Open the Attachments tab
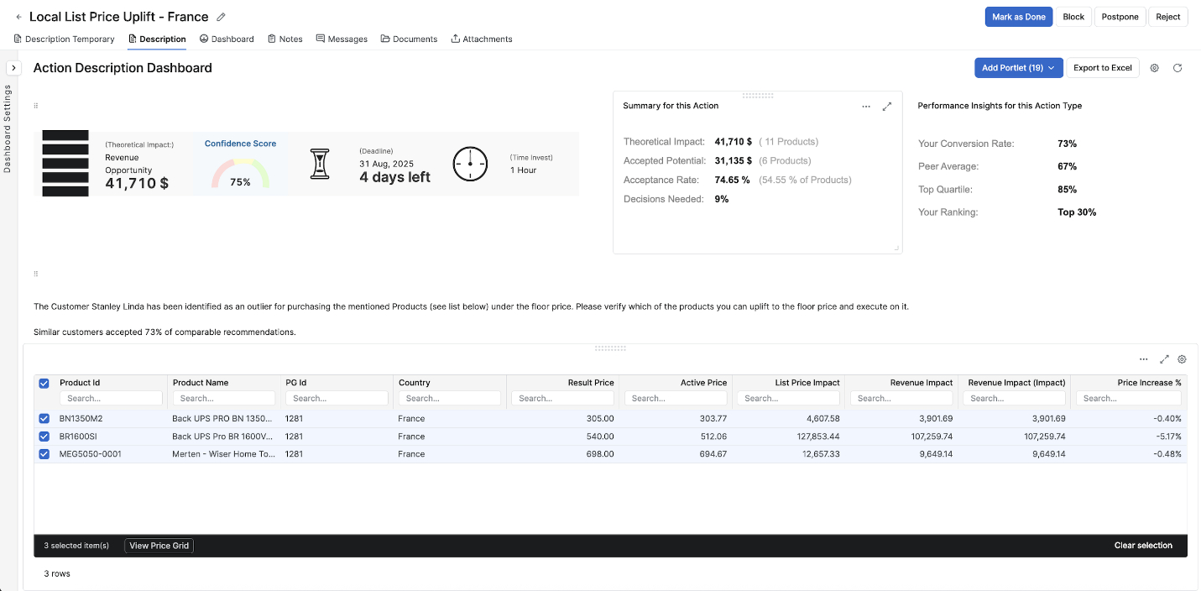Image resolution: width=1201 pixels, height=591 pixels. [x=482, y=39]
